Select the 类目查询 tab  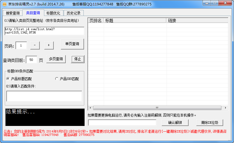pyautogui.click(x=33, y=13)
